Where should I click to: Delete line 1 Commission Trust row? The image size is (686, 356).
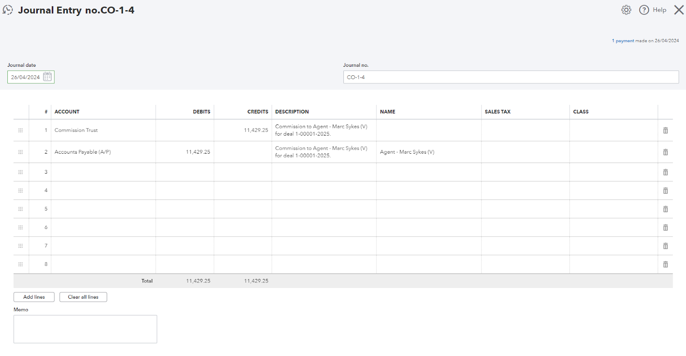(x=665, y=131)
